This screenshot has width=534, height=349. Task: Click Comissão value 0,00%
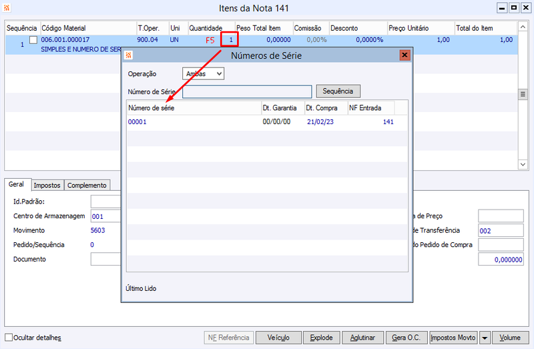pos(316,40)
